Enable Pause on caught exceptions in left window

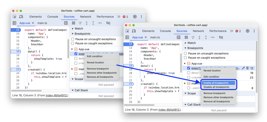[73, 43]
